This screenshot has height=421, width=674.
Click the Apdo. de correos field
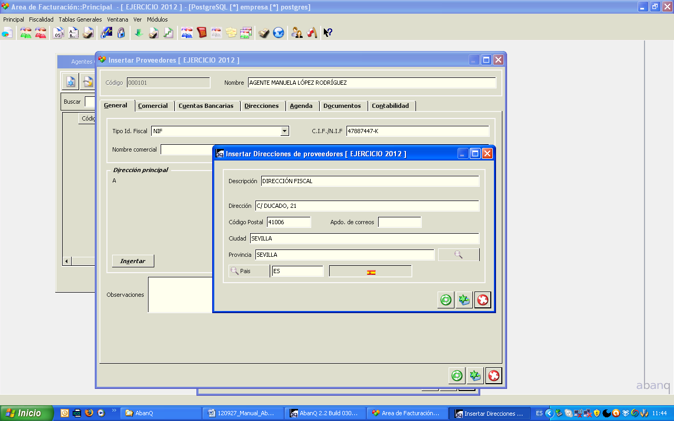point(400,222)
